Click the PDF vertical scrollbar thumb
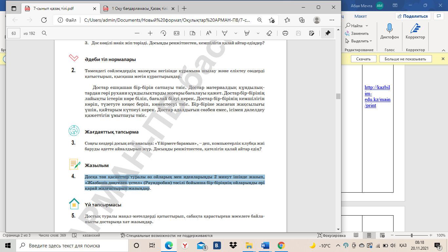Image resolution: width=448 pixels, height=252 pixels. (338, 96)
